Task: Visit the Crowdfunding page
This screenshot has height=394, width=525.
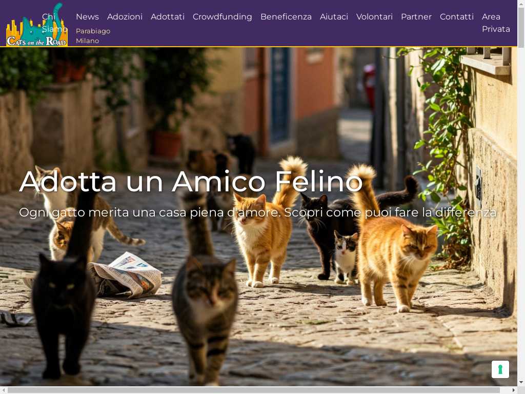Action: [x=223, y=17]
